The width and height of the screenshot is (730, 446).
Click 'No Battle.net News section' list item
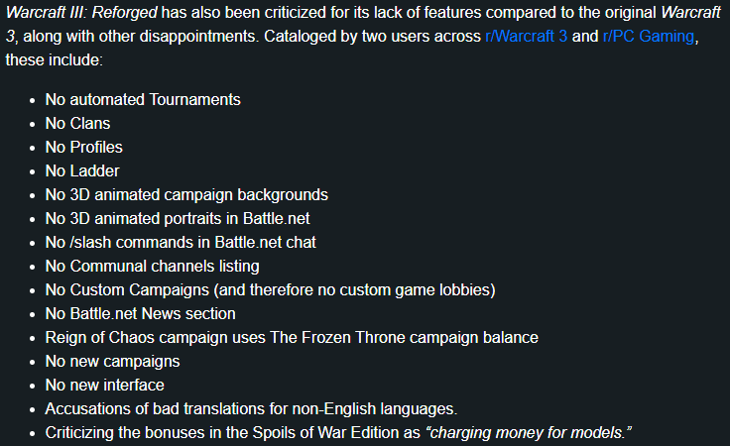coord(140,313)
